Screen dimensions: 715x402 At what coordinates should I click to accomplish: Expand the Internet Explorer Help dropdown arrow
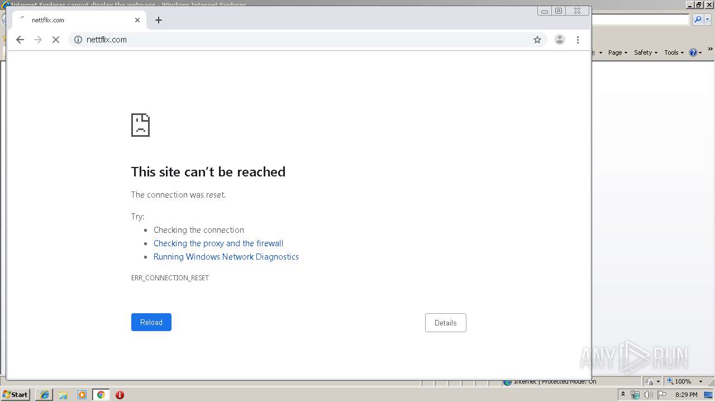coord(700,52)
